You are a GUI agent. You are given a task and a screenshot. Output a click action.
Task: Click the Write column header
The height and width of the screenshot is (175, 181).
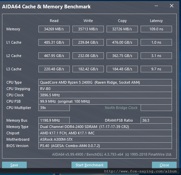(88, 21)
